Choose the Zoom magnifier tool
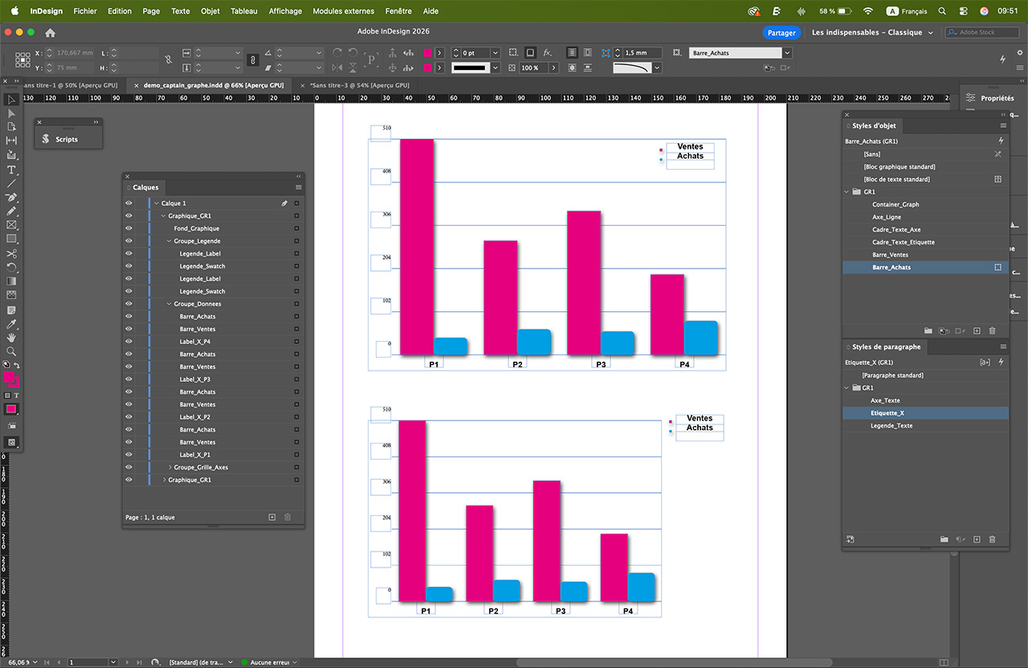 [x=11, y=351]
